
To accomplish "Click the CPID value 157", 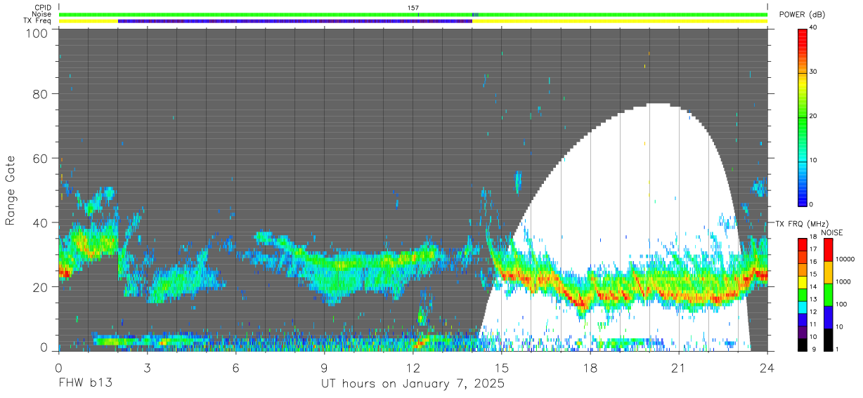I will tap(413, 8).
